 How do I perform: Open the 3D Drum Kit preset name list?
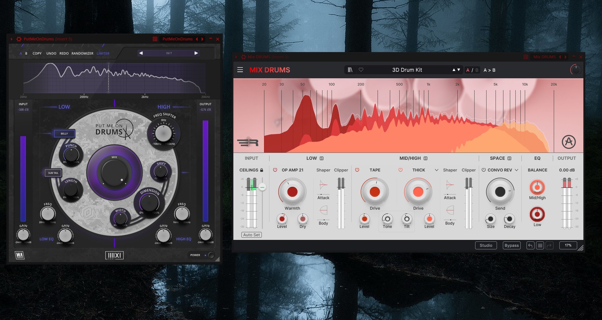[407, 70]
